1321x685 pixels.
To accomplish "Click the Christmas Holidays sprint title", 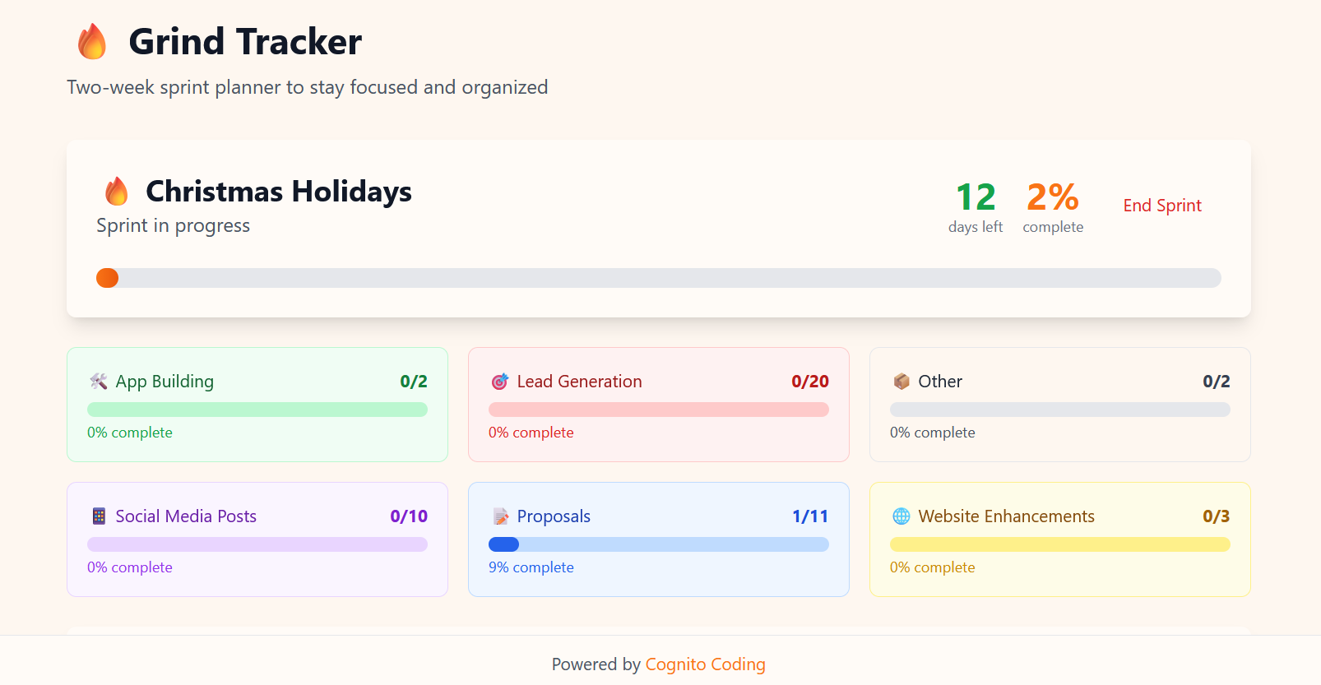I will tap(278, 192).
